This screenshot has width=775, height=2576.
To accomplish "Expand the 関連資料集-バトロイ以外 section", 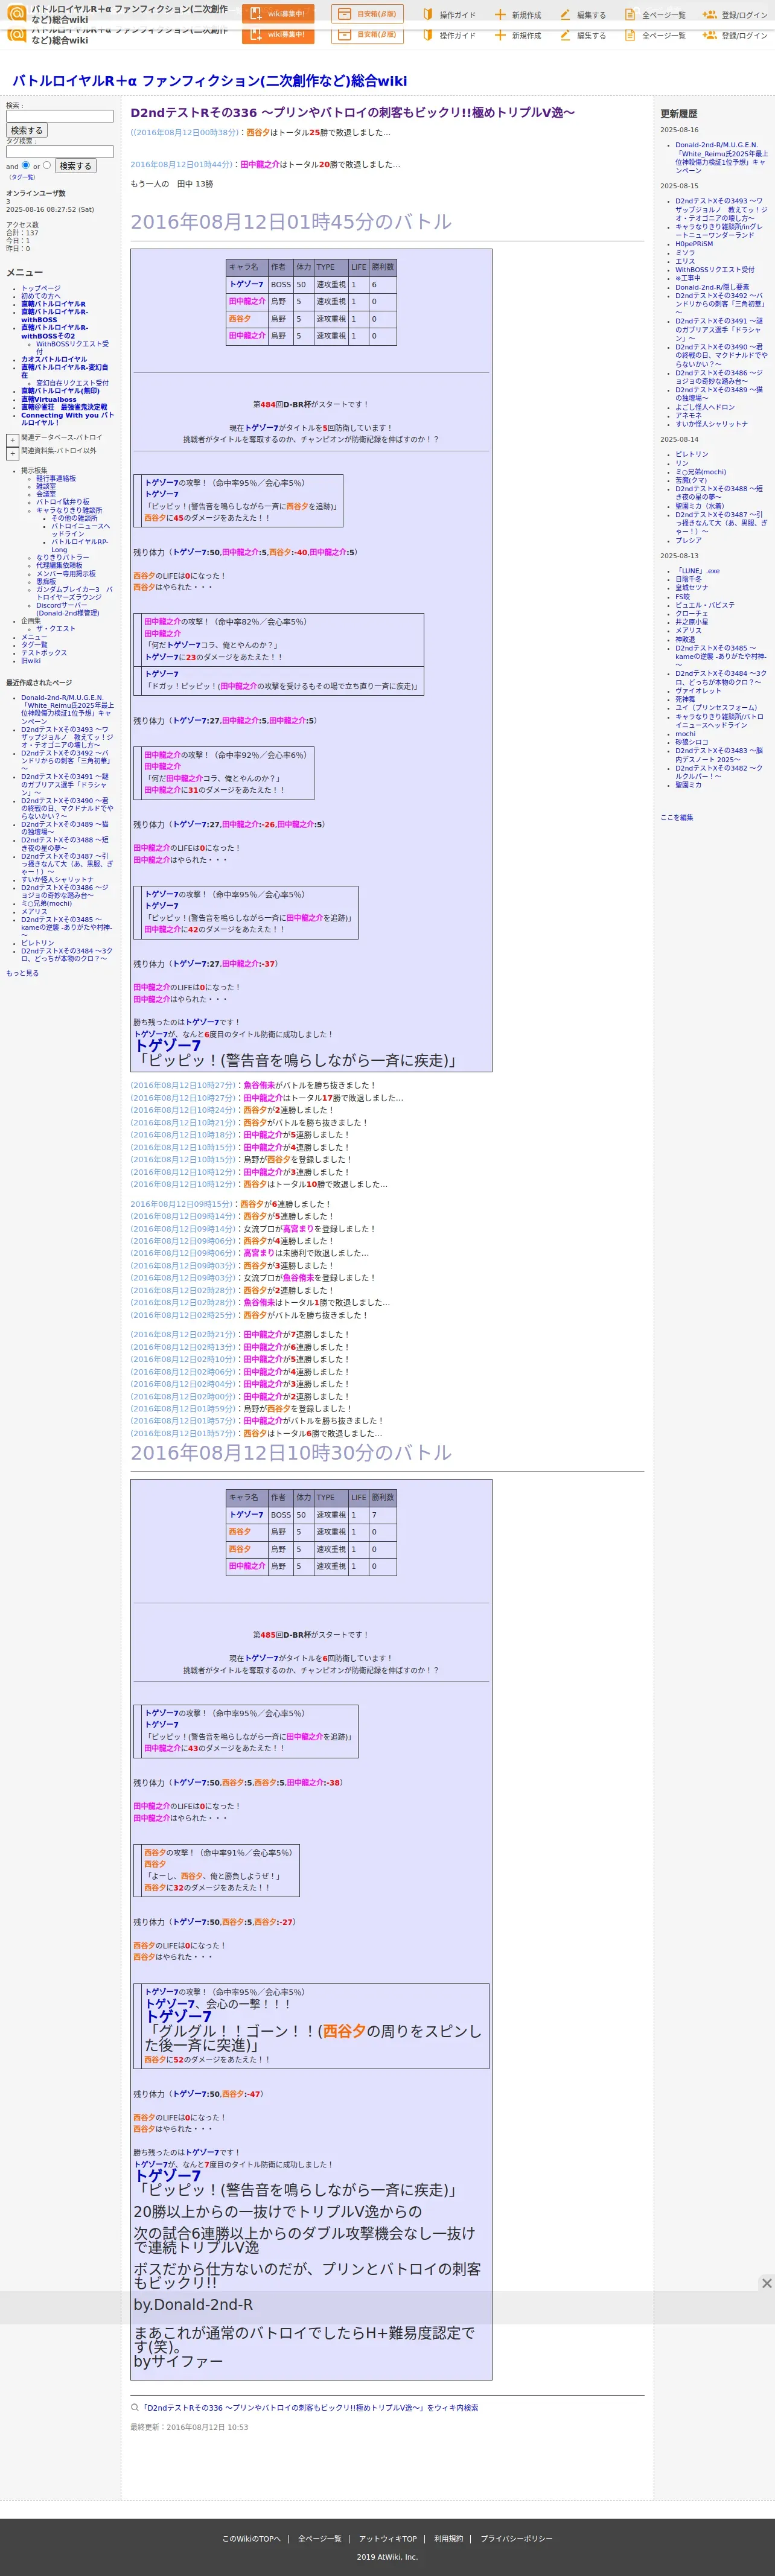I will pyautogui.click(x=12, y=454).
